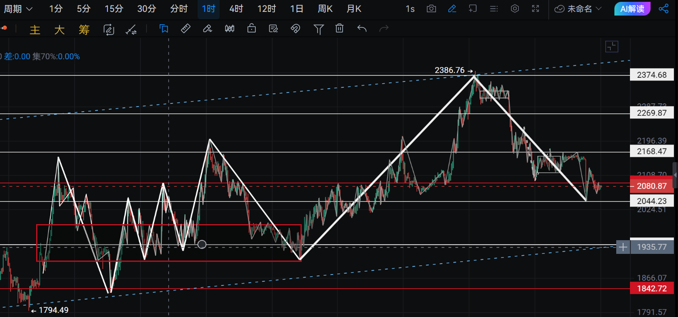Image resolution: width=678 pixels, height=317 pixels.
Task: Open the filter funnel tool
Action: [318, 29]
